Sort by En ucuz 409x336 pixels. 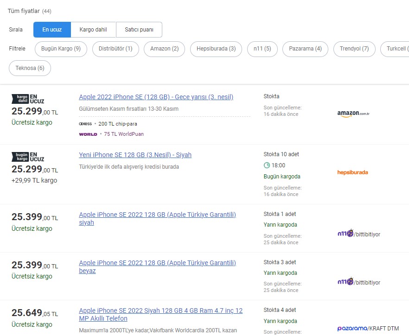click(x=52, y=30)
